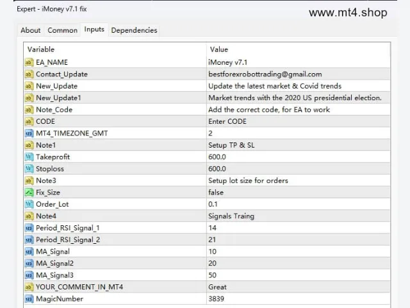Click the YOUR_COMMENT_IN_MT4 variable name
This screenshot has height=308, width=410.
79,287
